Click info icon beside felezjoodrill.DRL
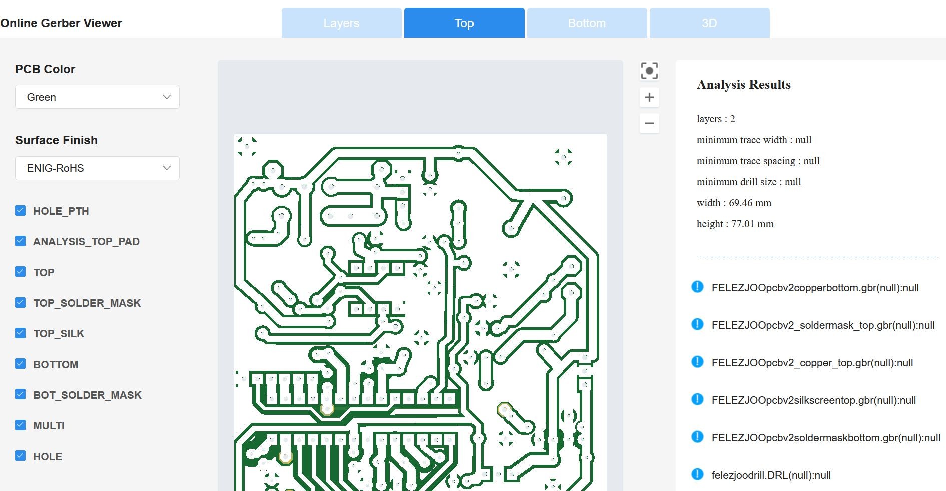Screen dimensions: 946x491 tap(697, 474)
